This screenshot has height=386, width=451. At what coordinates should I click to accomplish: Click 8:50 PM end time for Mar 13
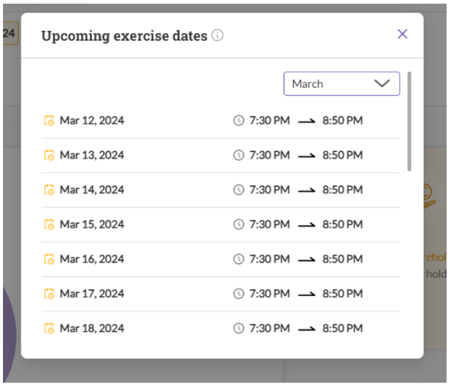[342, 155]
